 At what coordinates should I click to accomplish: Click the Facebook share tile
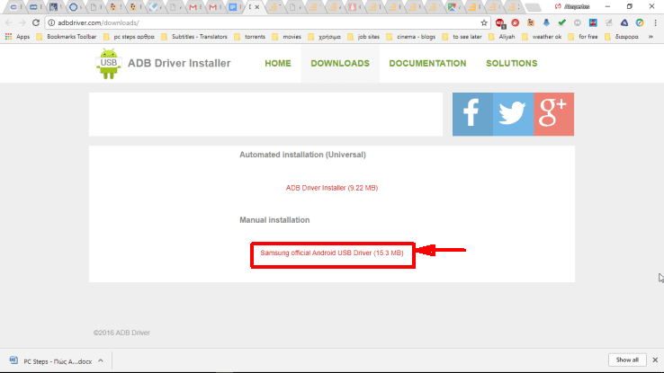[472, 114]
